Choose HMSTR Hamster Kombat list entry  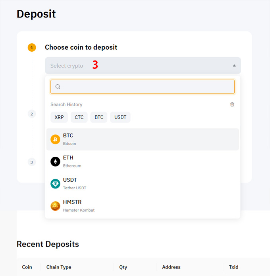coord(143,206)
